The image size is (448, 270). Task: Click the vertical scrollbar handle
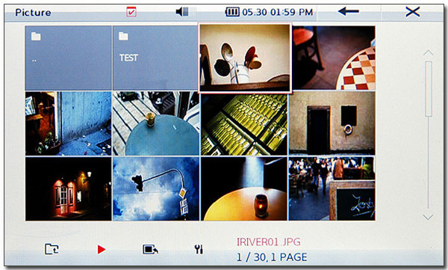point(429,89)
